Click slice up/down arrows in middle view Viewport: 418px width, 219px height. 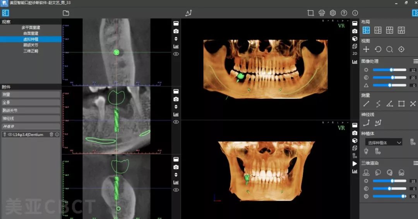pyautogui.click(x=176, y=107)
